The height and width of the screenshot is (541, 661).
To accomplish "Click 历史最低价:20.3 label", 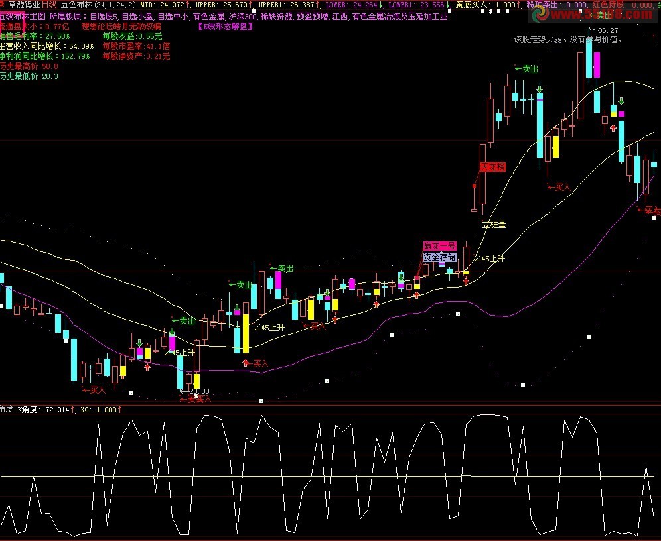I will point(29,76).
